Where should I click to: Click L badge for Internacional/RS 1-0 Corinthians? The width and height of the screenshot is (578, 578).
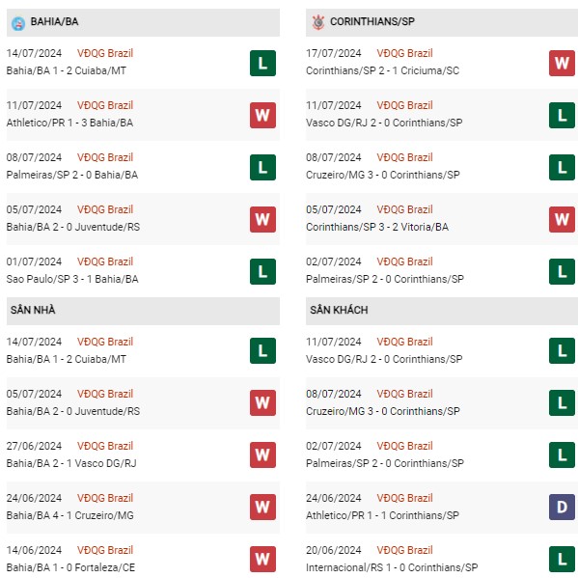[x=562, y=560]
